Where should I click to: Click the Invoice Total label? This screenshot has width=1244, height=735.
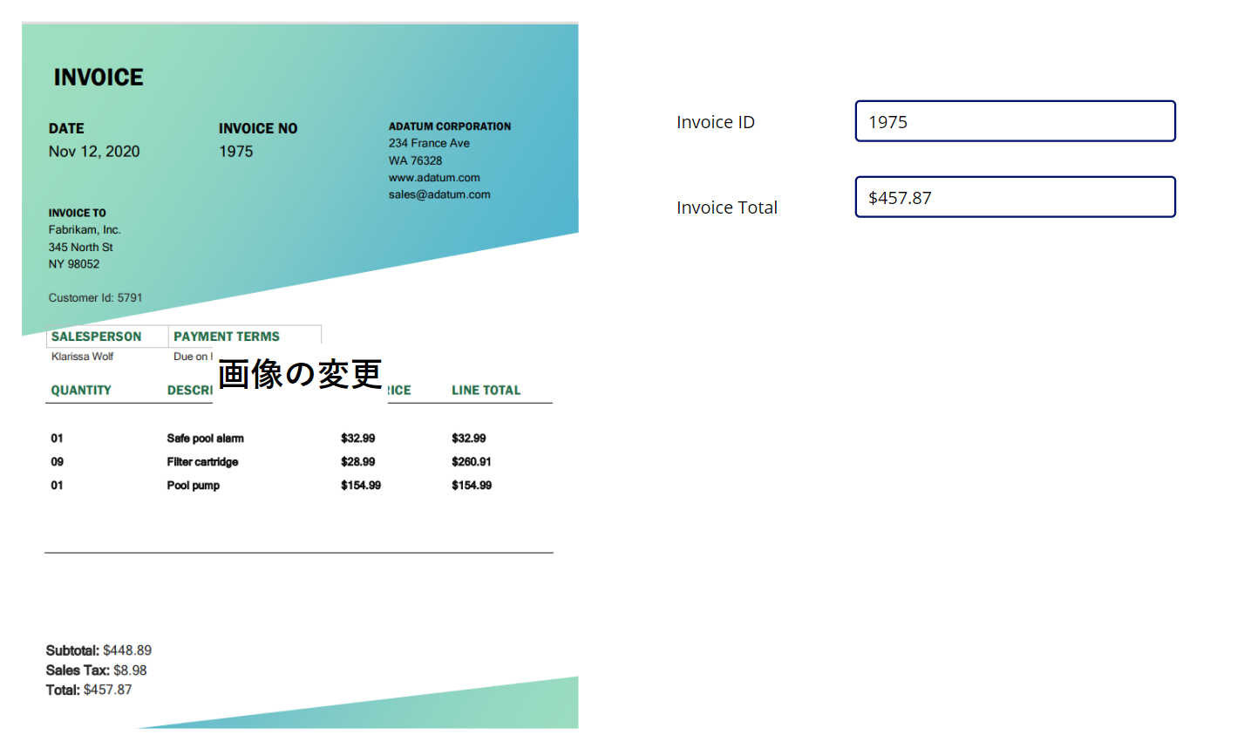(727, 208)
